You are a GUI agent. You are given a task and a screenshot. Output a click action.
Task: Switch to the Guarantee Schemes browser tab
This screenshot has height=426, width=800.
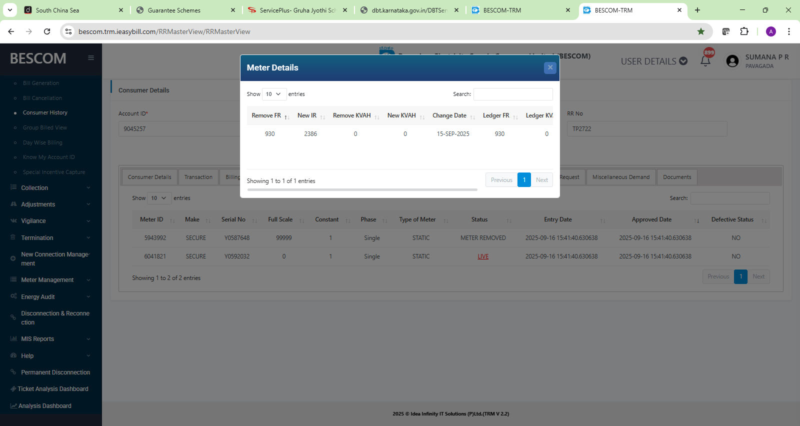click(185, 10)
